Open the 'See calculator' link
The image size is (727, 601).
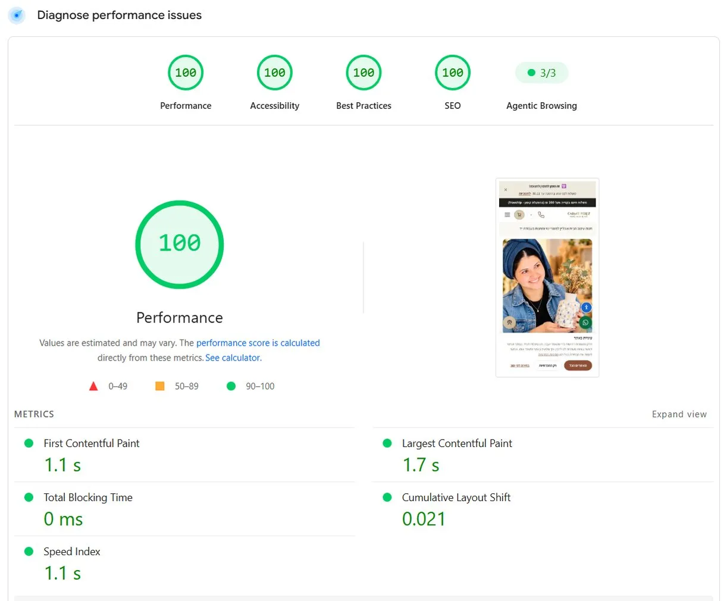click(233, 358)
